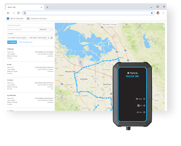Go back with the browser back arrow

[8, 13]
